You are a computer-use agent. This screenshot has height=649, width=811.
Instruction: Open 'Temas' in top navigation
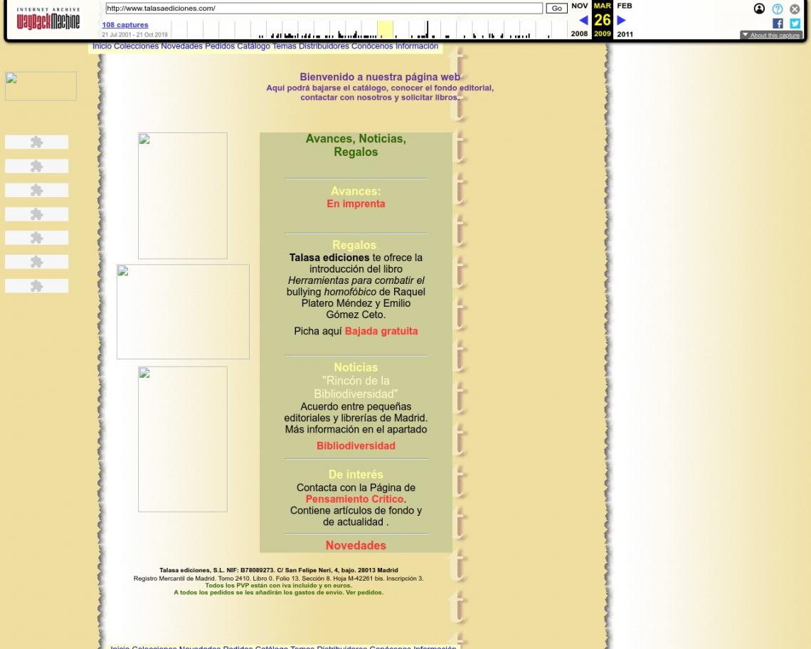pos(285,46)
